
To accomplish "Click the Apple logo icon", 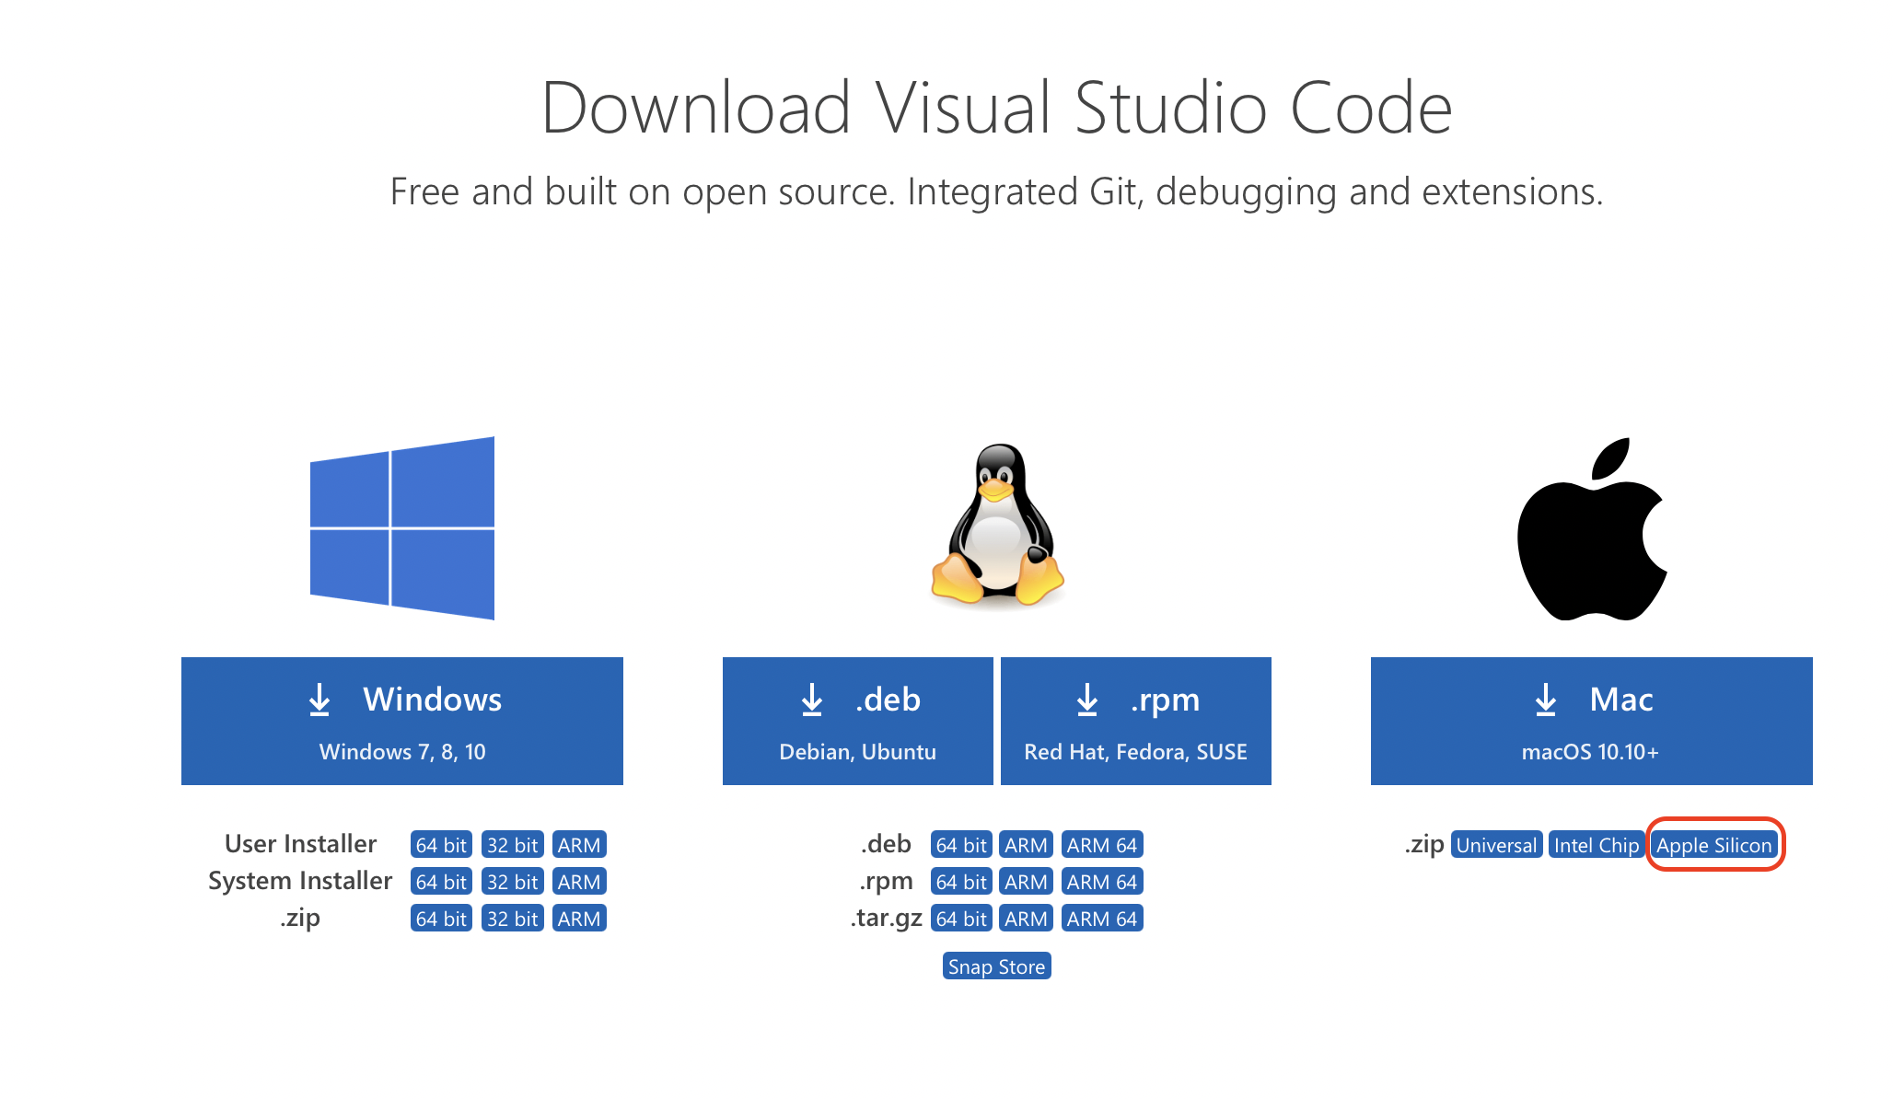I will [1591, 529].
